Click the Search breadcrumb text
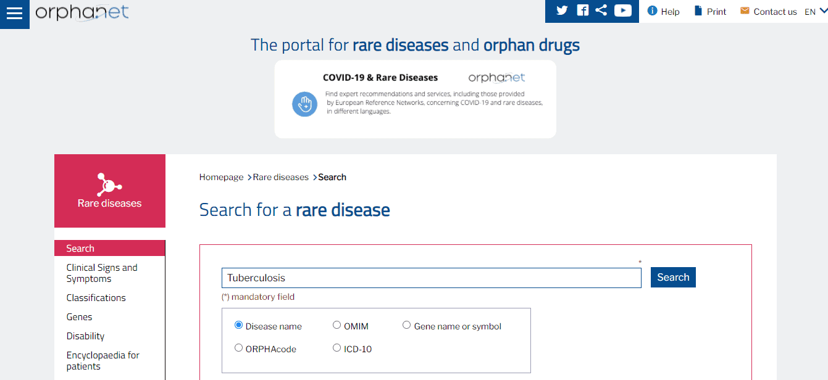The height and width of the screenshot is (380, 828). coord(332,177)
